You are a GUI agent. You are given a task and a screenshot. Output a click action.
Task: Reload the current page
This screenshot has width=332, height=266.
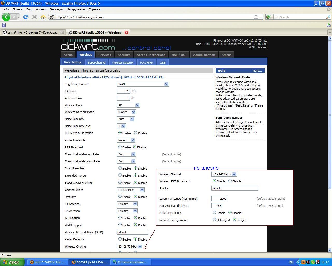tap(25, 17)
